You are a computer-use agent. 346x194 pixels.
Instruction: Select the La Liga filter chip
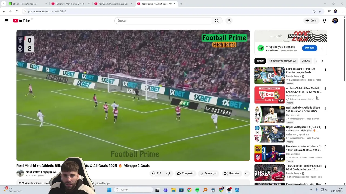(306, 61)
